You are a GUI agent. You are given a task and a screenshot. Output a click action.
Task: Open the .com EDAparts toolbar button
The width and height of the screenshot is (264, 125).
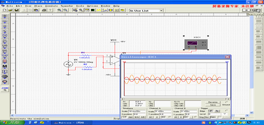click(5, 89)
